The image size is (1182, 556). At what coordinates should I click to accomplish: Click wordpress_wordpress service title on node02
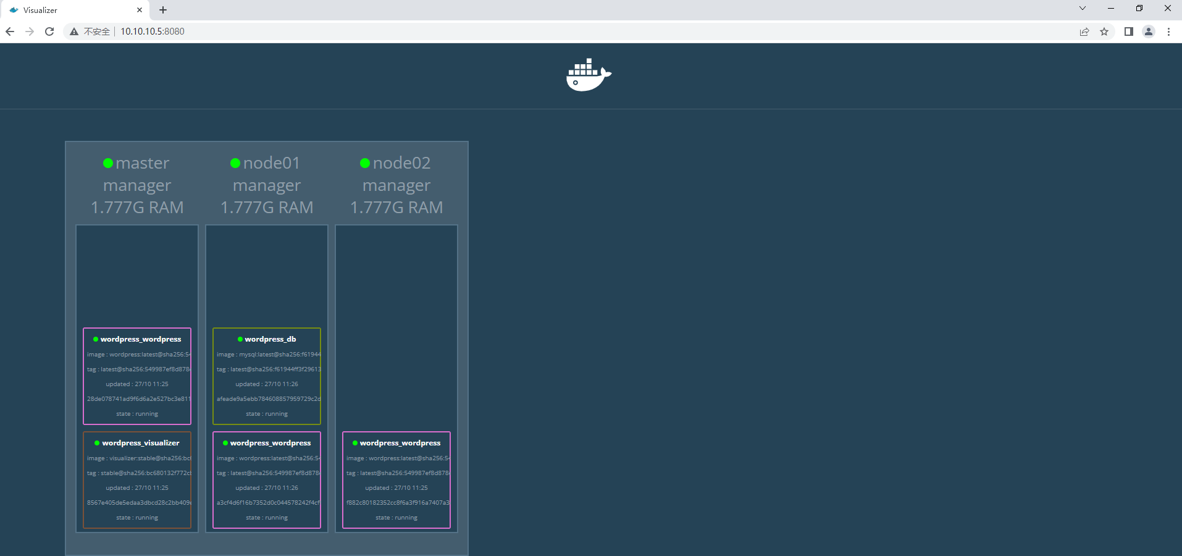400,443
